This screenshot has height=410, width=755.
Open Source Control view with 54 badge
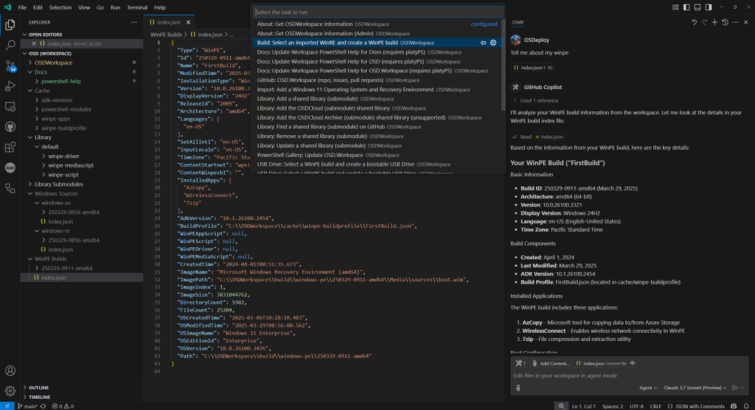(10, 66)
